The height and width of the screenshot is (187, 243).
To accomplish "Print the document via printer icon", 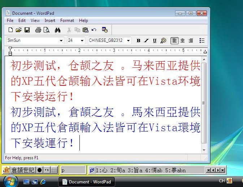I will 38,30.
